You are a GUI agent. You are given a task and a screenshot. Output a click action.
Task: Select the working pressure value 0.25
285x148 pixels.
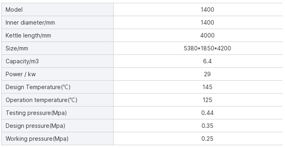click(207, 139)
